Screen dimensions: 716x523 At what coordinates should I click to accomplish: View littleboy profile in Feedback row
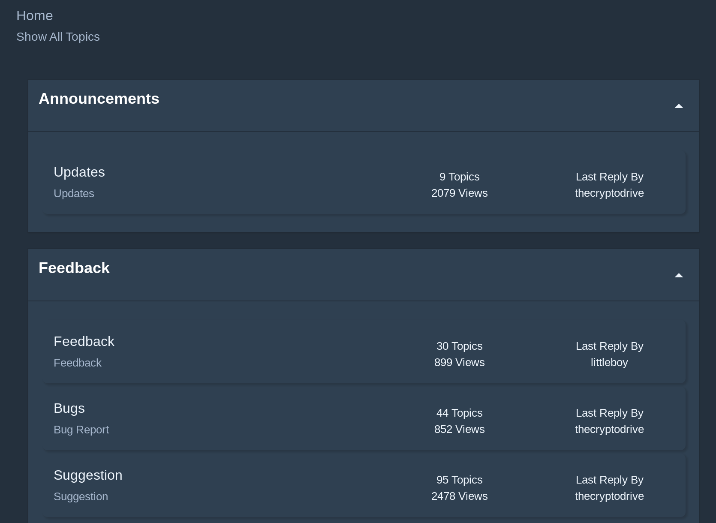tap(609, 362)
